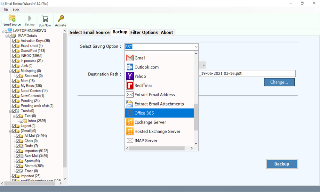Select the Gmail icon in saving options
The width and height of the screenshot is (320, 192).
[x=130, y=58]
